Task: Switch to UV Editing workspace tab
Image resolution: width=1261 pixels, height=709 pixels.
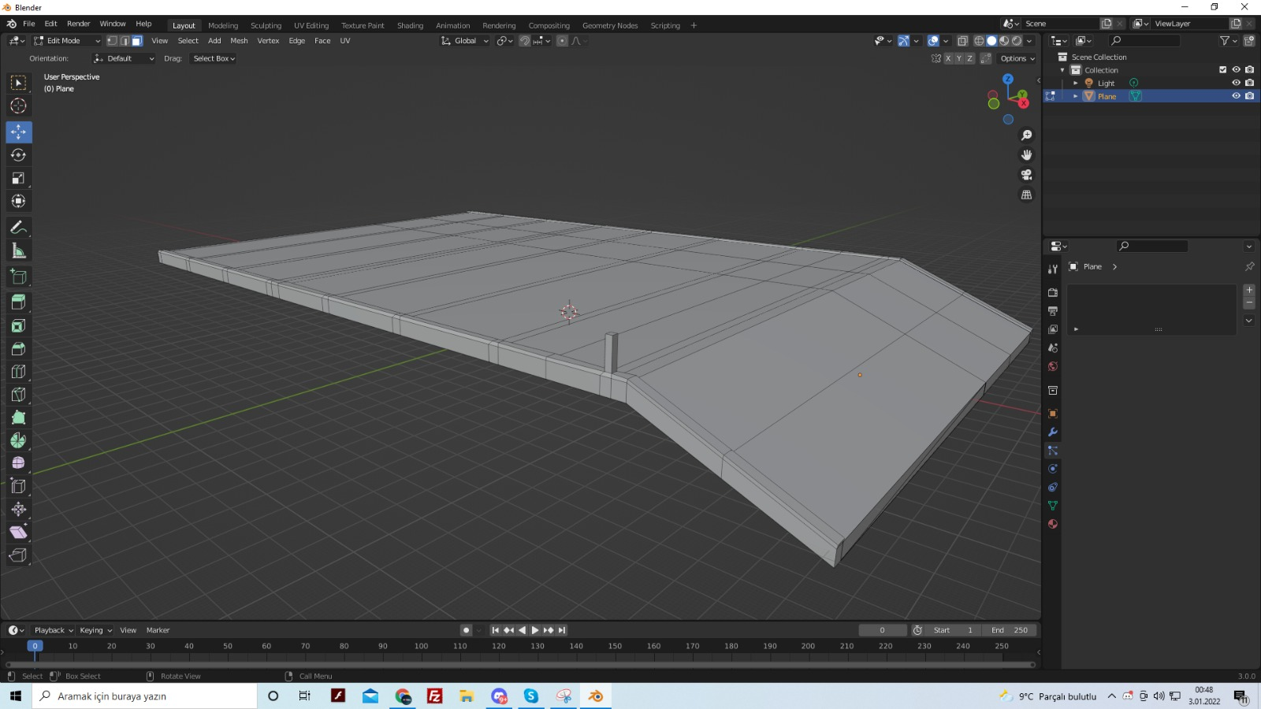Action: coord(311,25)
